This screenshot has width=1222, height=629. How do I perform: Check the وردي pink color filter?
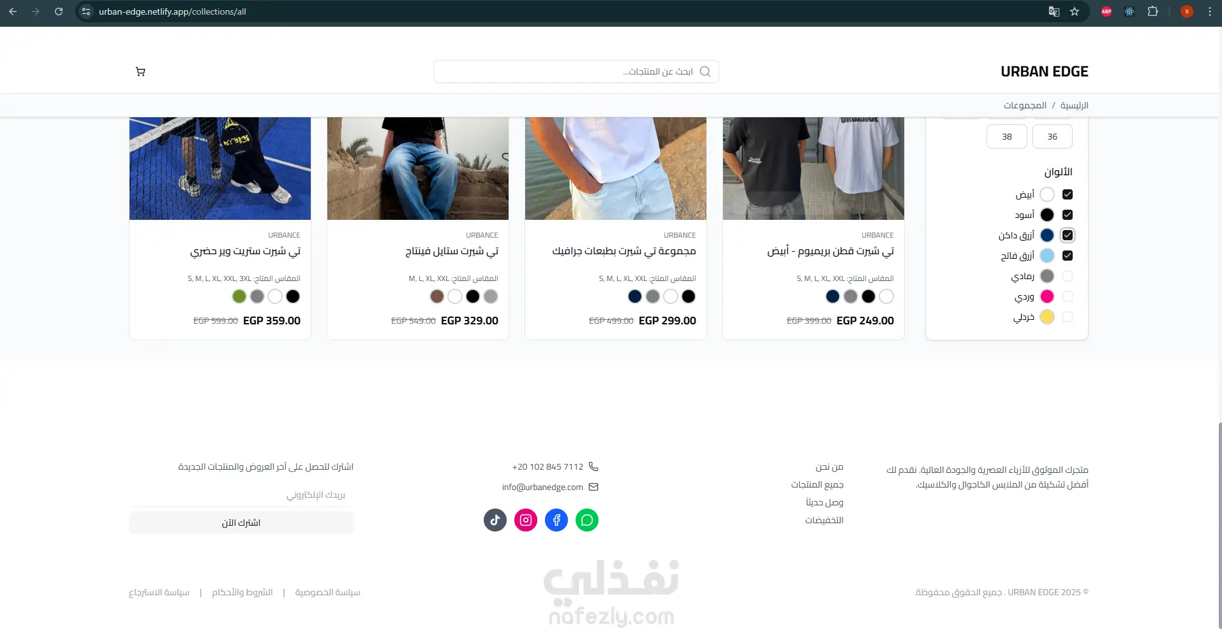(1068, 296)
